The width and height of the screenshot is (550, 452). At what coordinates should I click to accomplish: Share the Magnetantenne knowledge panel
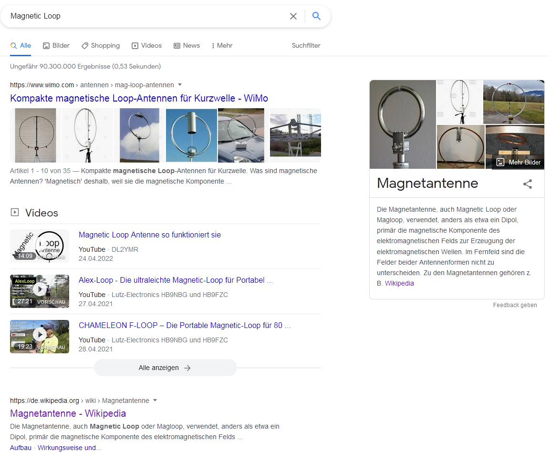point(528,184)
